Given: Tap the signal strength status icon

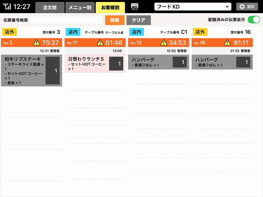Looking at the screenshot, I should click(7, 7).
